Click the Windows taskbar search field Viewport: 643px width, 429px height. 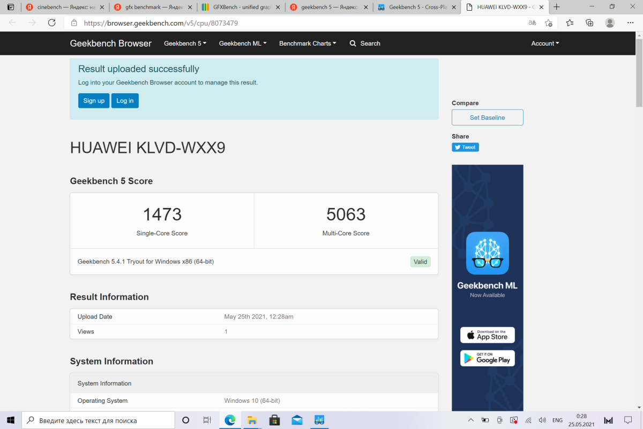pyautogui.click(x=99, y=420)
